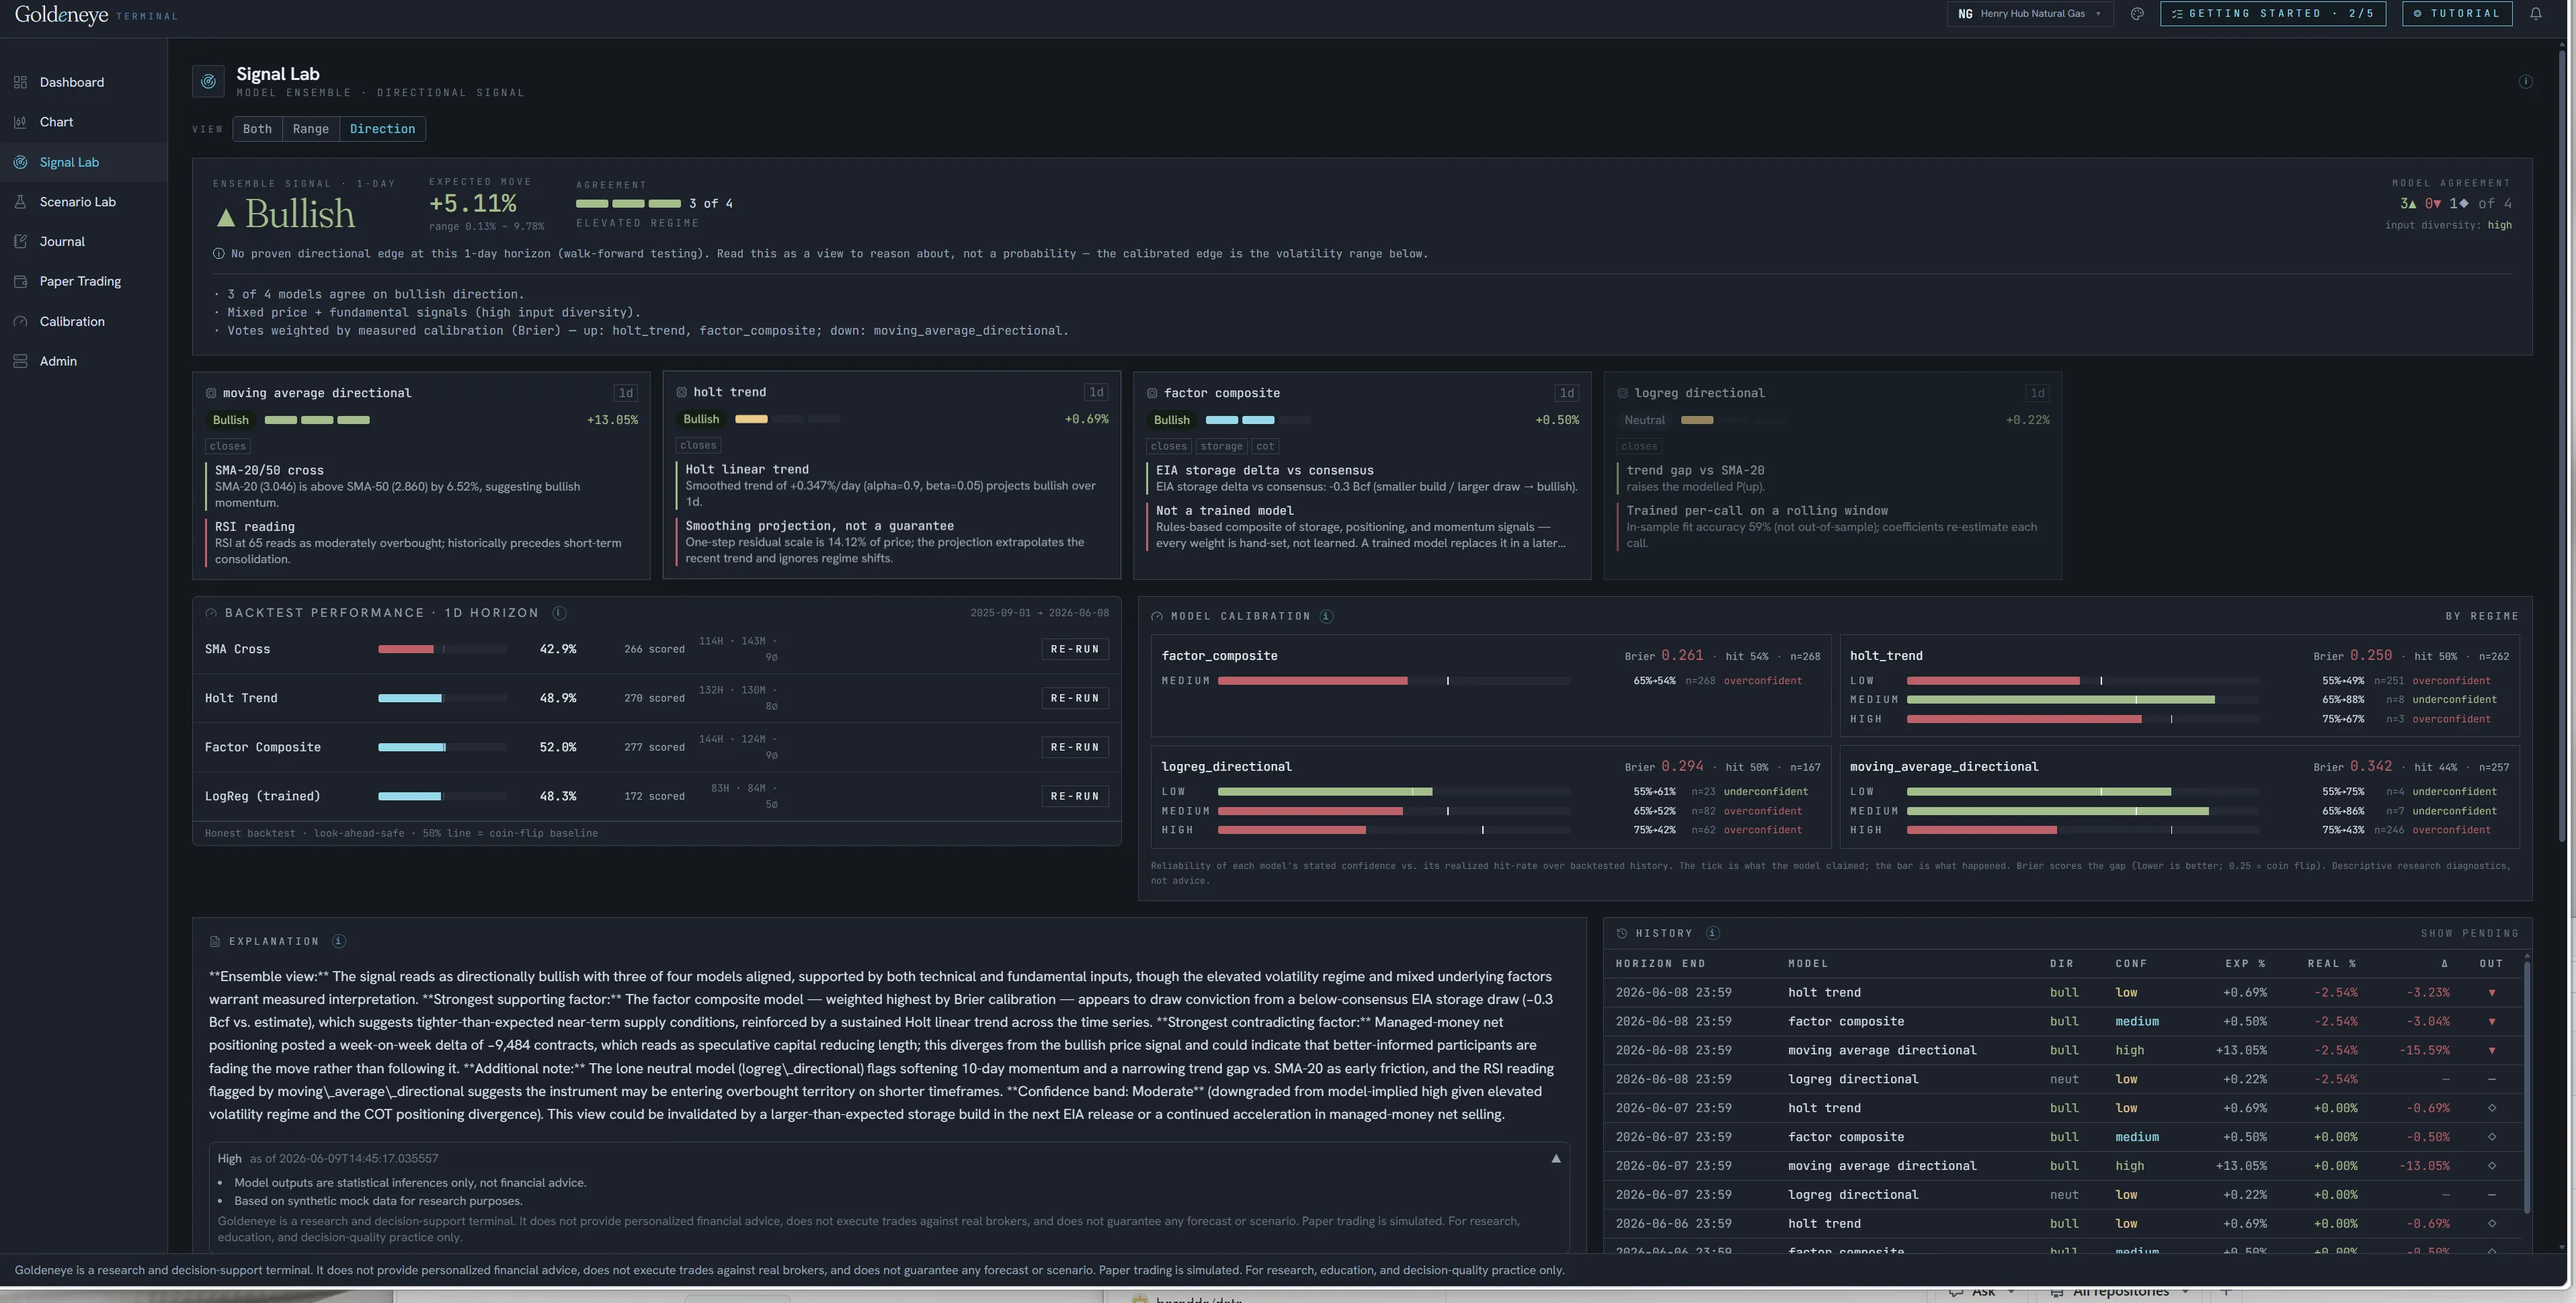Image resolution: width=2576 pixels, height=1303 pixels.
Task: Open the notifications bell icon
Action: [2535, 13]
